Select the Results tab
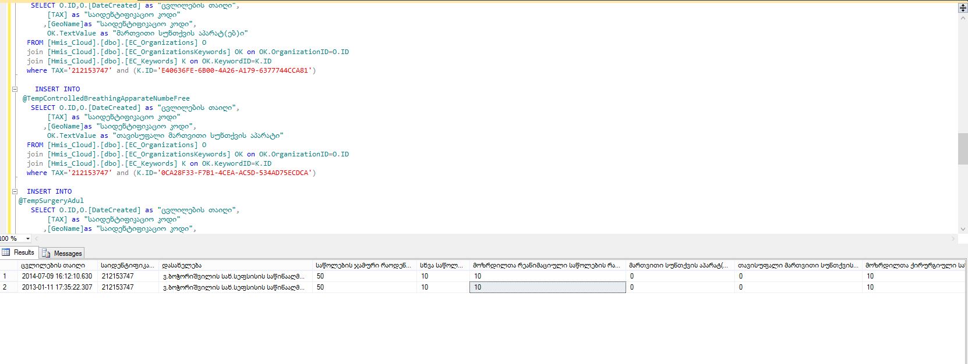Image resolution: width=968 pixels, height=364 pixels. [x=19, y=252]
